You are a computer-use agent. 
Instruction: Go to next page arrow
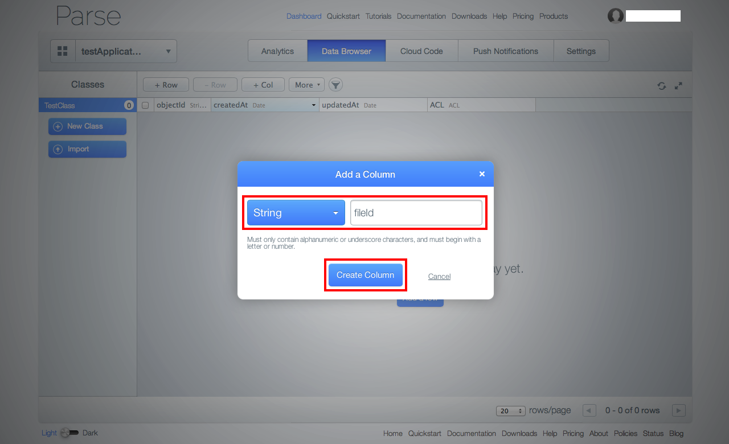point(678,410)
